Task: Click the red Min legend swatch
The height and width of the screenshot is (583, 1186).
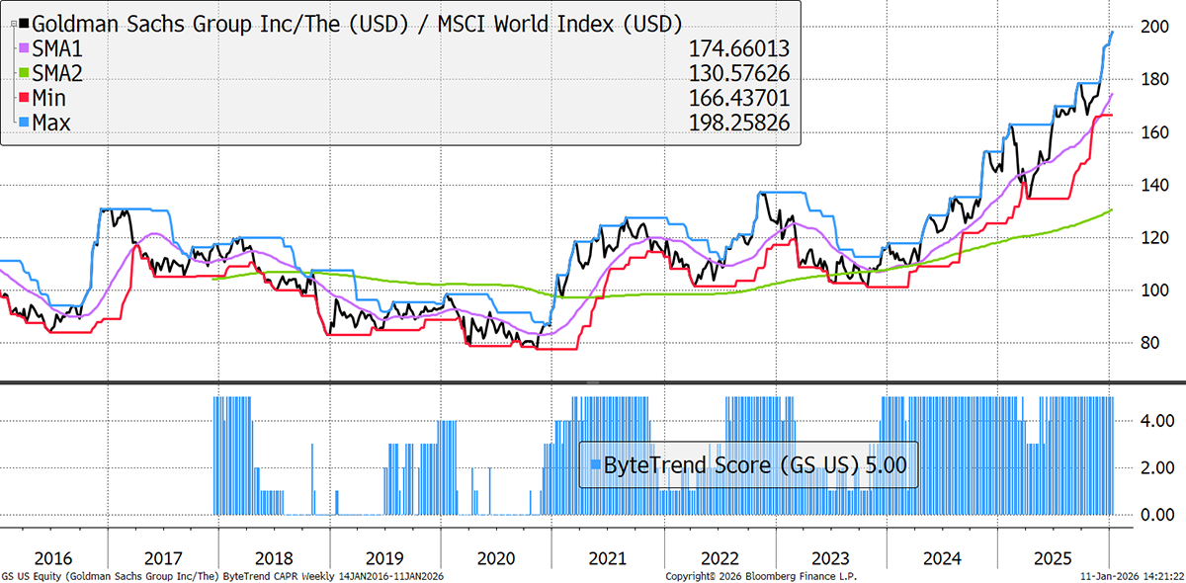Action: point(24,98)
